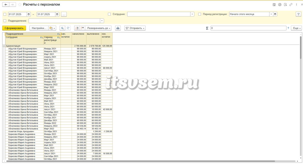Enable the Подразделение filter checkbox
Screen dimensions: 303x164
5,21
